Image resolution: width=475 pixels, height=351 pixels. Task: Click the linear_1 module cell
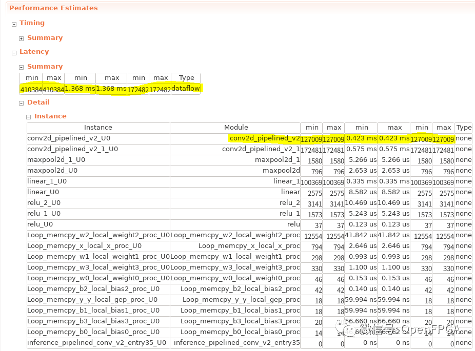point(235,181)
